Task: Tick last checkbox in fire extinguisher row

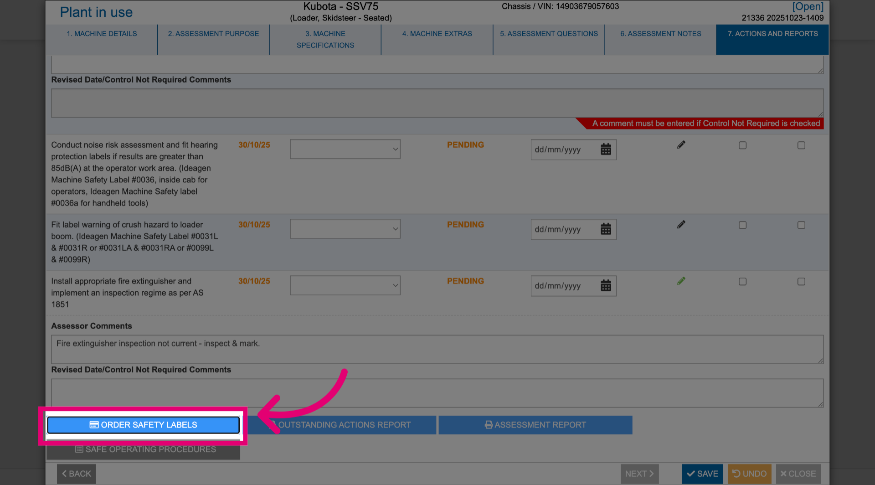Action: click(x=801, y=282)
